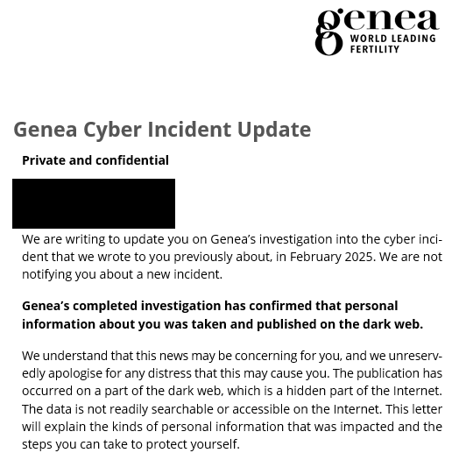459x460 pixels.
Task: Click the line beginning 'dent that we wrote to you'
Action: pyautogui.click(x=232, y=257)
